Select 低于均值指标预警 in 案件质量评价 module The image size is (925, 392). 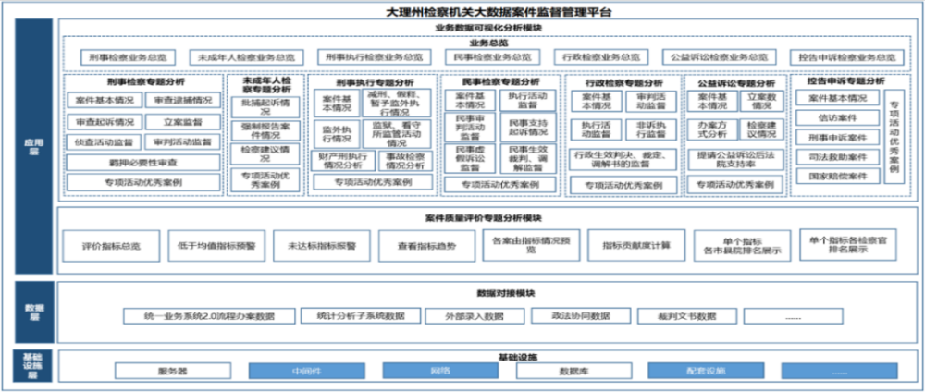[x=217, y=246]
